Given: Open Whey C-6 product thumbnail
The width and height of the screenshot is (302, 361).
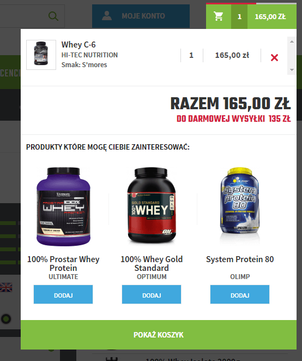Looking at the screenshot, I should pyautogui.click(x=41, y=55).
